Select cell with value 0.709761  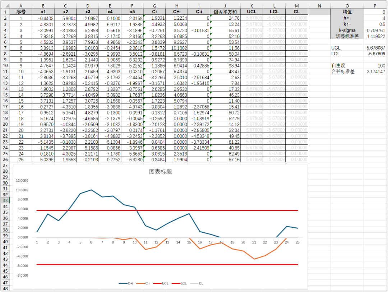(x=375, y=30)
